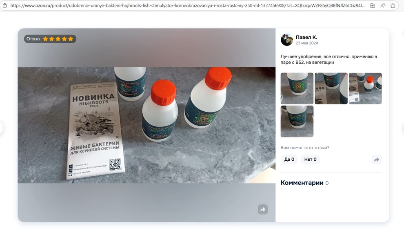Image resolution: width=404 pixels, height=238 pixels.
Task: Click reviewer name Павел К.
Action: [306, 38]
